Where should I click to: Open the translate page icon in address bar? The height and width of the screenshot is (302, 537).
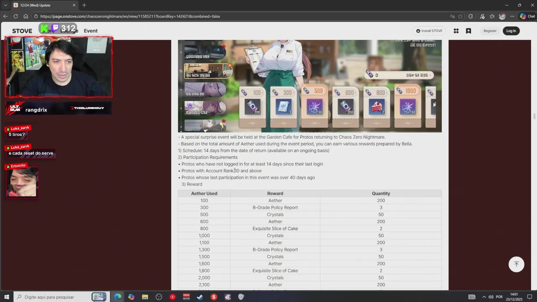(x=452, y=16)
